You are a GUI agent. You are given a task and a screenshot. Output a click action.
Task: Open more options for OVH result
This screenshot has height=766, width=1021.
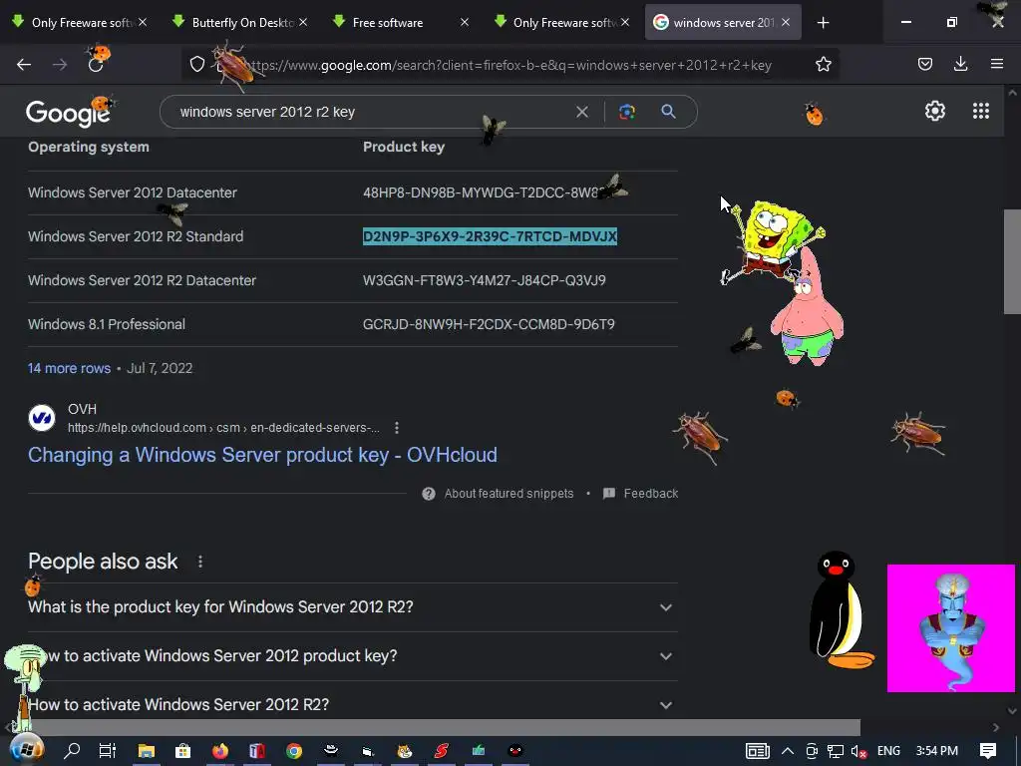pos(397,428)
